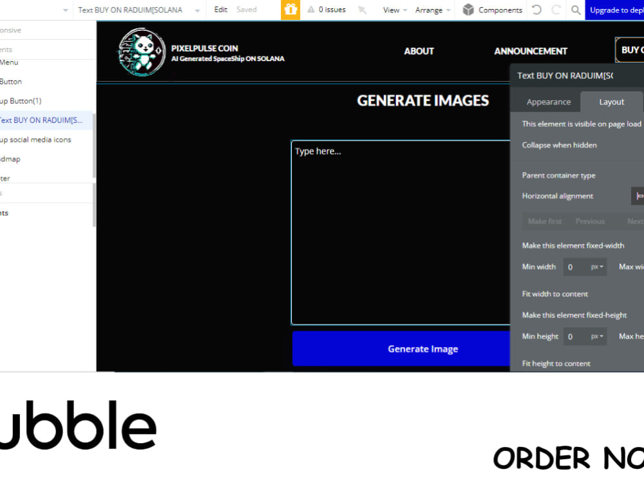Click into the 'Type here...' text box

click(x=401, y=232)
